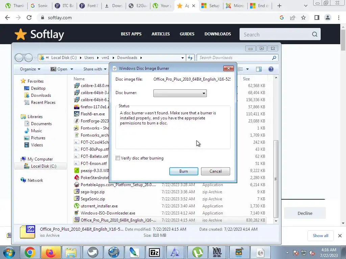Open the Chrome profile icon

tap(328, 18)
